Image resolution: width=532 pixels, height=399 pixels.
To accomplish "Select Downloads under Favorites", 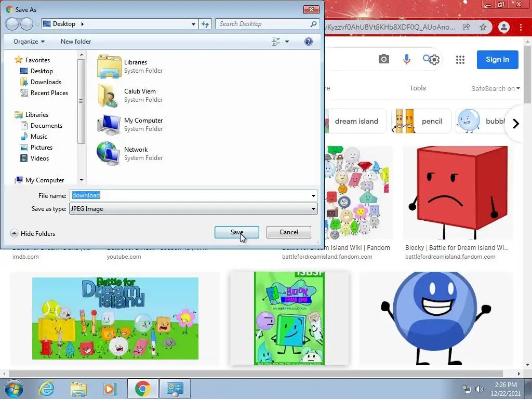I will coord(41,82).
